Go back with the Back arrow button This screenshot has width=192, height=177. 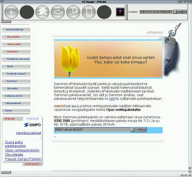(11, 12)
